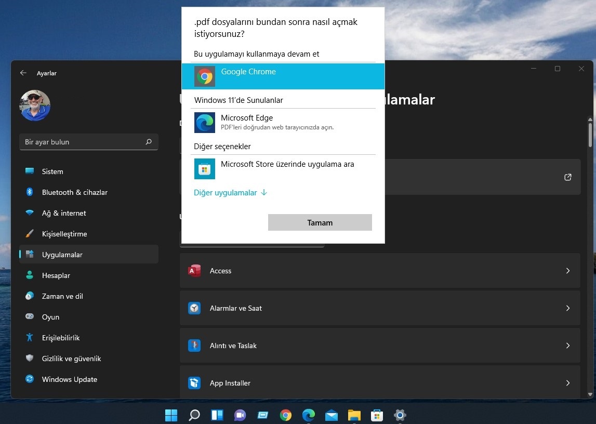Open Zaman ve dil category
Image resolution: width=596 pixels, height=424 pixels.
pos(88,296)
